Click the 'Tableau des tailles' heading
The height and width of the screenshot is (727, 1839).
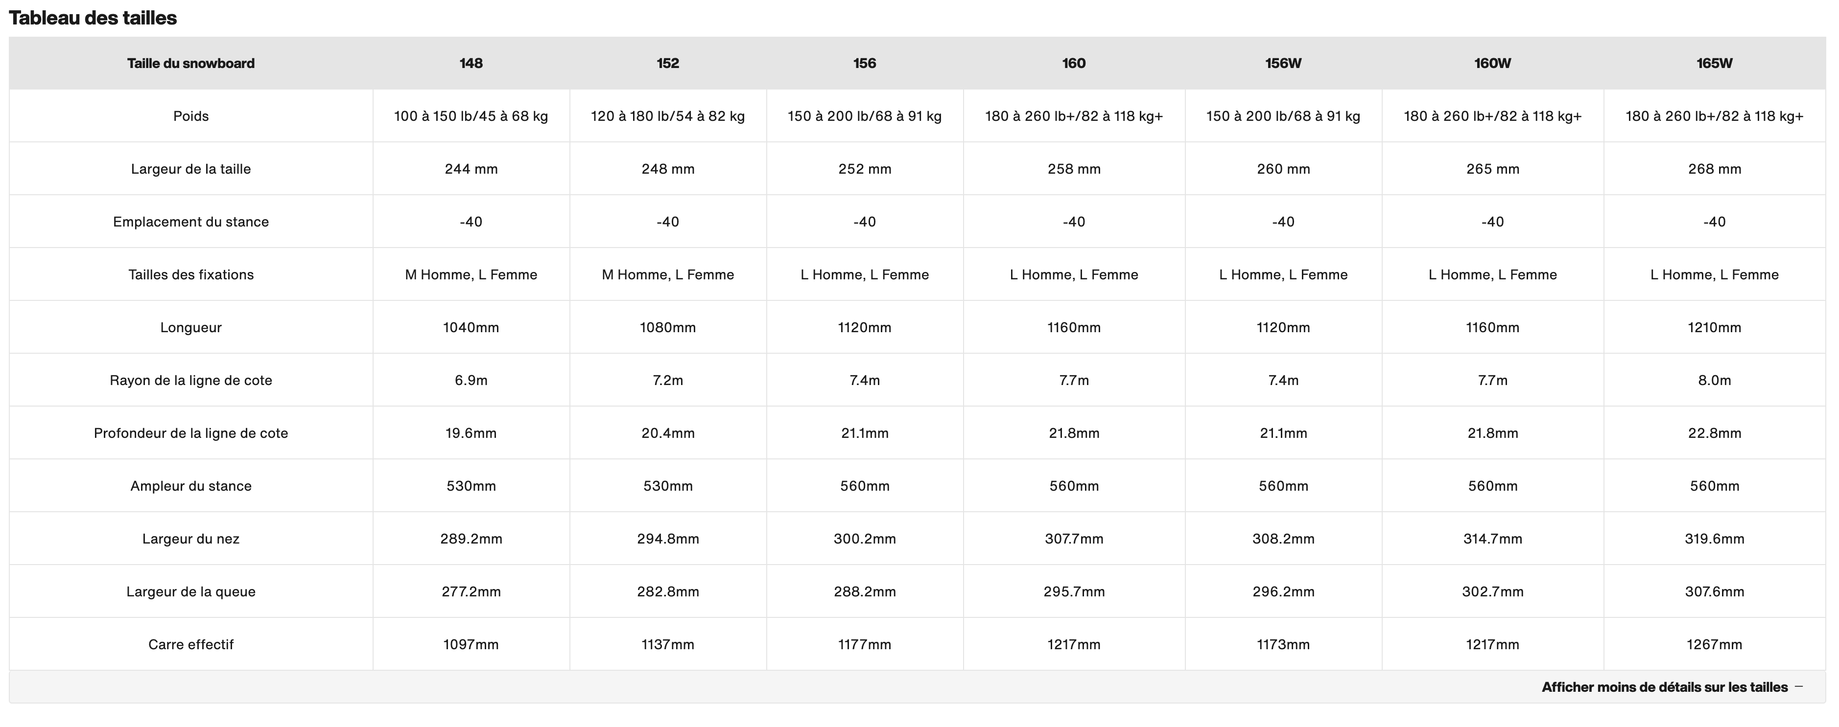(x=93, y=18)
